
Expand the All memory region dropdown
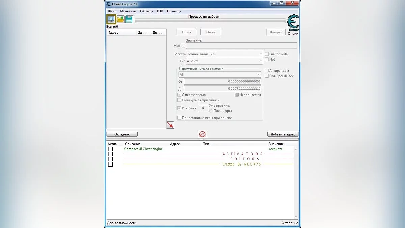point(219,74)
